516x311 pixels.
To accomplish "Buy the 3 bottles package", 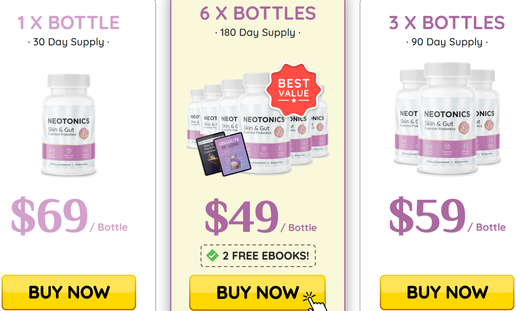I will click(x=447, y=292).
